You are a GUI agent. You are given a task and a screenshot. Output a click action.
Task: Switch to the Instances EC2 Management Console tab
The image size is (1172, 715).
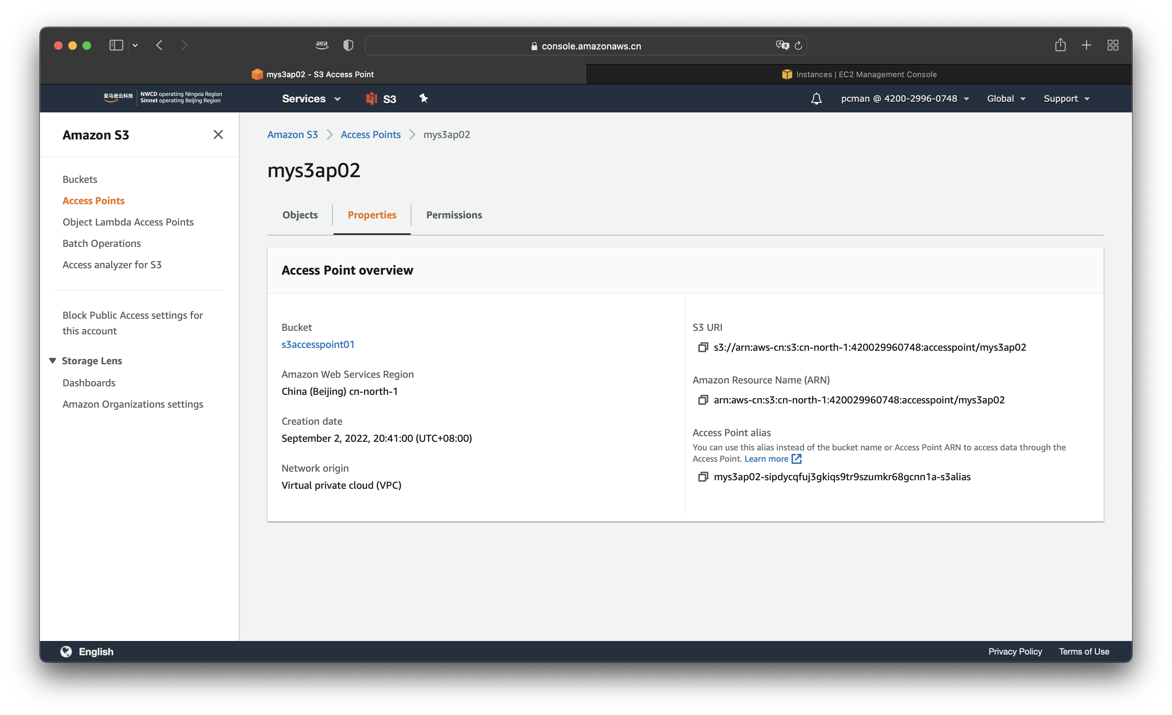tap(859, 74)
